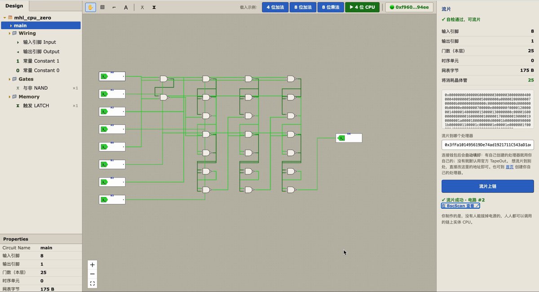Collapse the mhl_cpu_zero project tree
539x292 pixels.
(x=4, y=18)
